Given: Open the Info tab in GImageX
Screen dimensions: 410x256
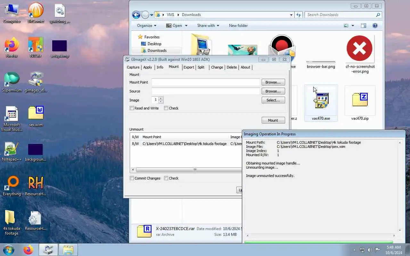Looking at the screenshot, I should point(160,67).
